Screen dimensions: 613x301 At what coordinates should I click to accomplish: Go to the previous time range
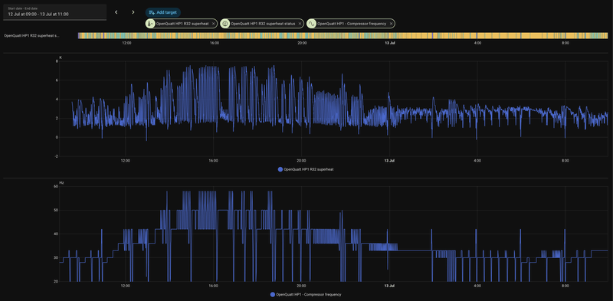click(116, 12)
